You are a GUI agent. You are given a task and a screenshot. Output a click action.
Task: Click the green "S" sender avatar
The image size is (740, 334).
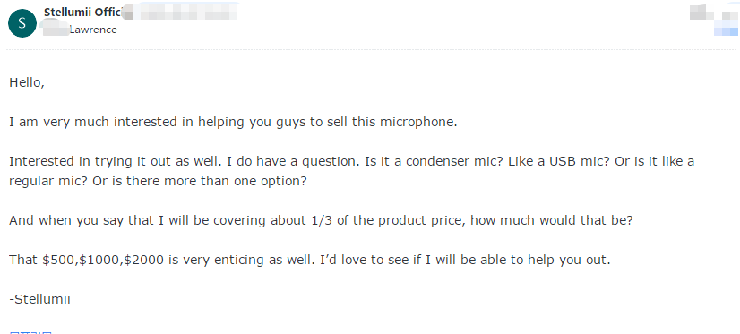point(22,23)
